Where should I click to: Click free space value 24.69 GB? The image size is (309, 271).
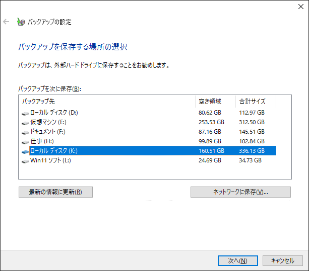[210, 160]
